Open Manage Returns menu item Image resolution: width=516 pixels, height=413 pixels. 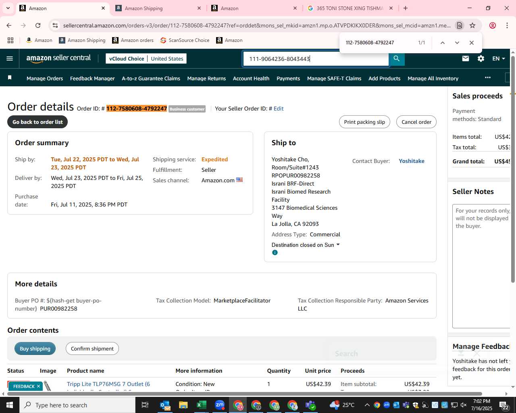pyautogui.click(x=206, y=78)
